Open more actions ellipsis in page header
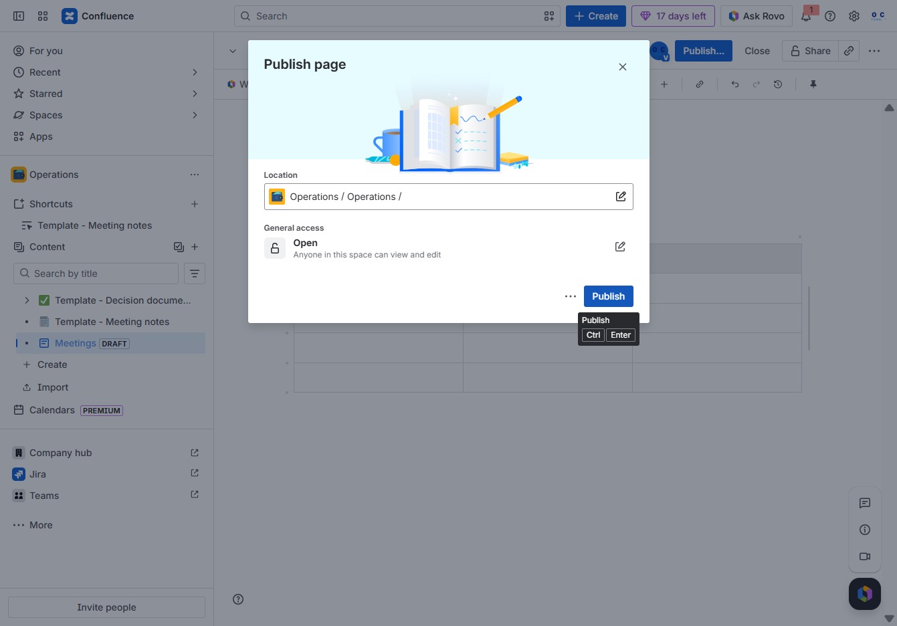 click(x=874, y=51)
